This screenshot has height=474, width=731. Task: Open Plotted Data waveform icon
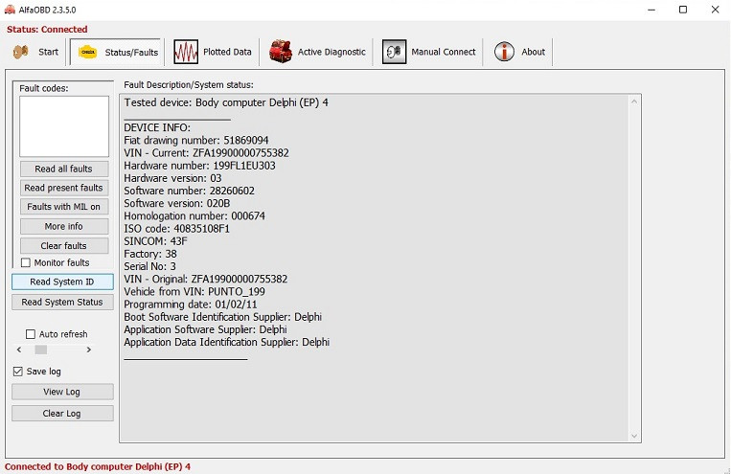185,52
